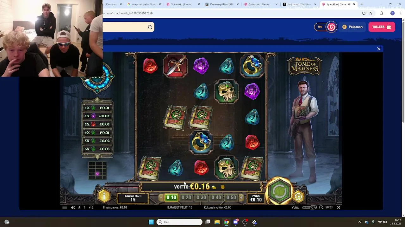Screen dimensions: 405x227
Task: Mute the game sound speaker icon
Action: 73,207
